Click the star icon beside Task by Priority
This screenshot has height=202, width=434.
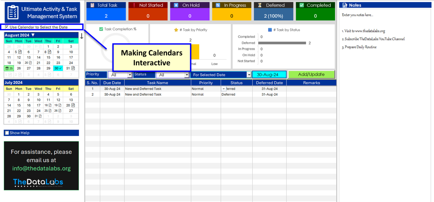[x=176, y=30]
